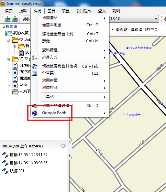Screen dimensions: 166x192
Task: Choose 僅基本地圖 menu entry
Action: tap(73, 25)
